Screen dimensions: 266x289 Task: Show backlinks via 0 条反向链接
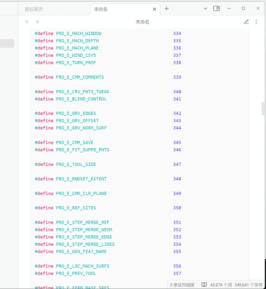[x=182, y=285]
